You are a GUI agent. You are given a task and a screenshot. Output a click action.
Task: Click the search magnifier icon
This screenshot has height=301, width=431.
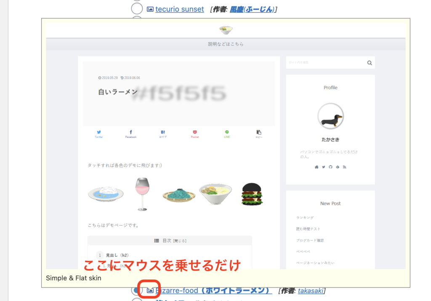click(370, 63)
